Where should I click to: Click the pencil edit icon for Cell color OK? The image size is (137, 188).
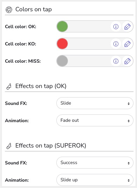(x=127, y=26)
